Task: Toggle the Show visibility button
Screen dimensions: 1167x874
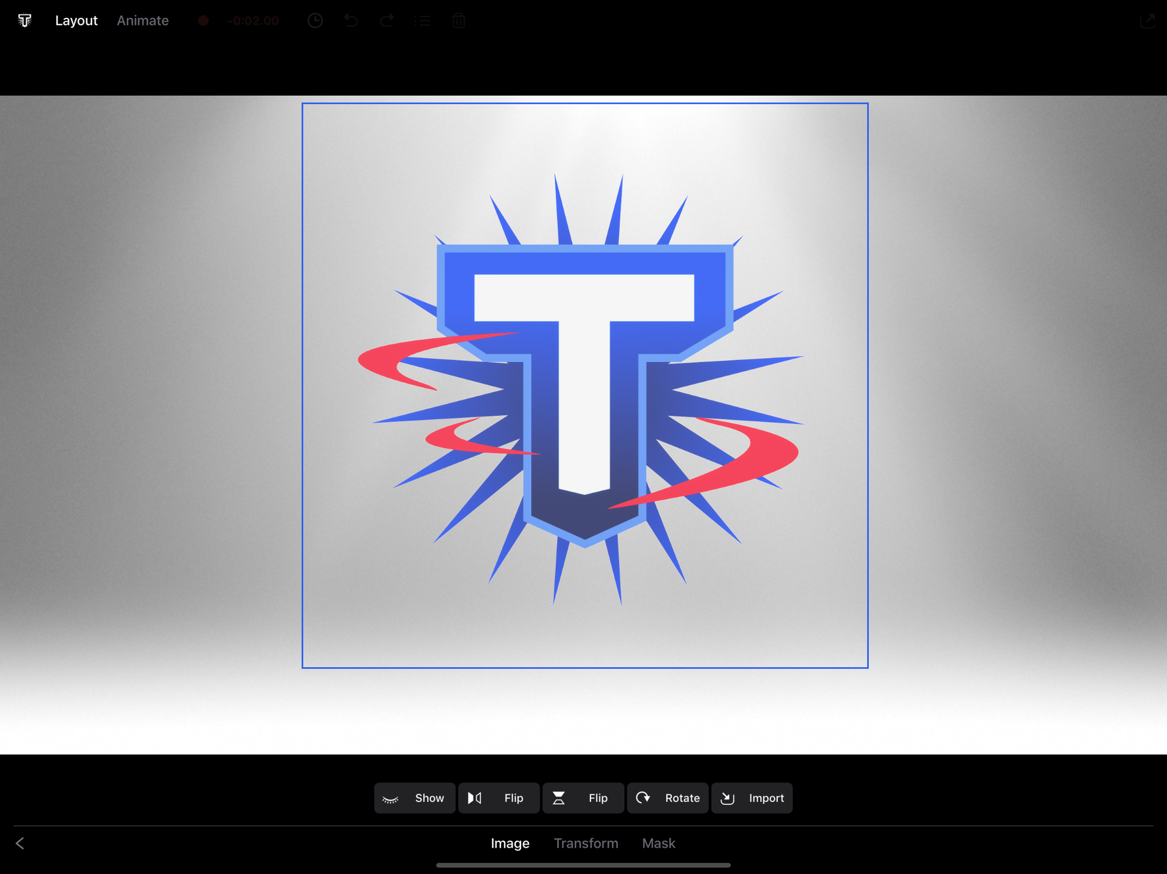Action: click(415, 798)
